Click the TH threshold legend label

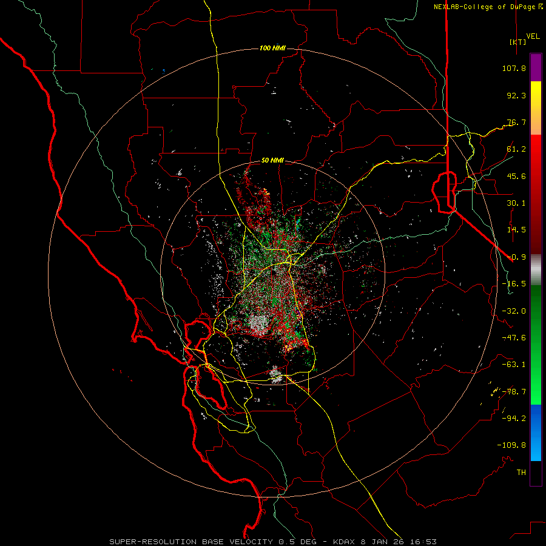pos(521,473)
